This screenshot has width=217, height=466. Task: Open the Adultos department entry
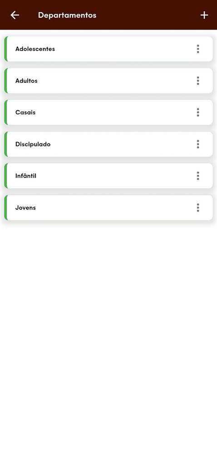tap(108, 81)
